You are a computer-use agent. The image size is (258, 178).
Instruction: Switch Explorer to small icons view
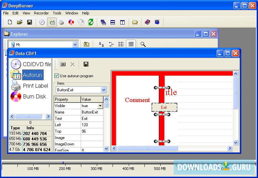112,44
